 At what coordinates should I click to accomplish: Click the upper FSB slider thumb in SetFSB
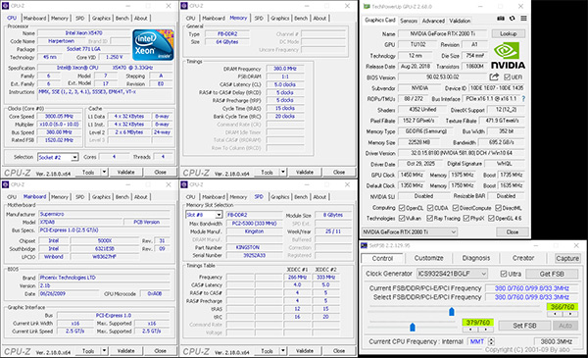tap(452, 312)
